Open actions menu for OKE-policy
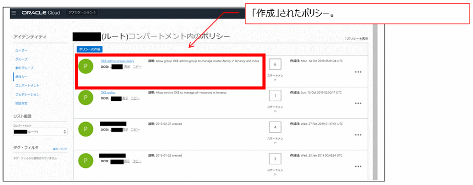 (x=358, y=104)
